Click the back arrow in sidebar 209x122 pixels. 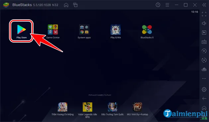[204, 99]
